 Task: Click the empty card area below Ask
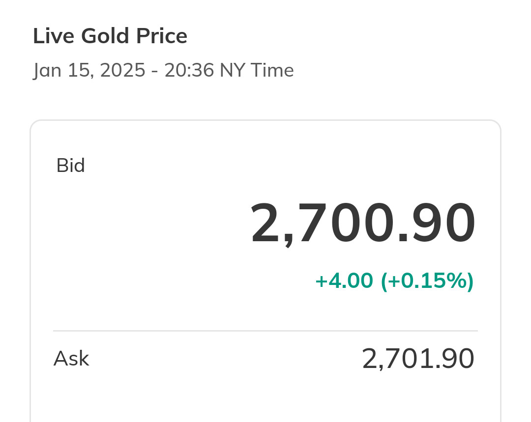265,398
